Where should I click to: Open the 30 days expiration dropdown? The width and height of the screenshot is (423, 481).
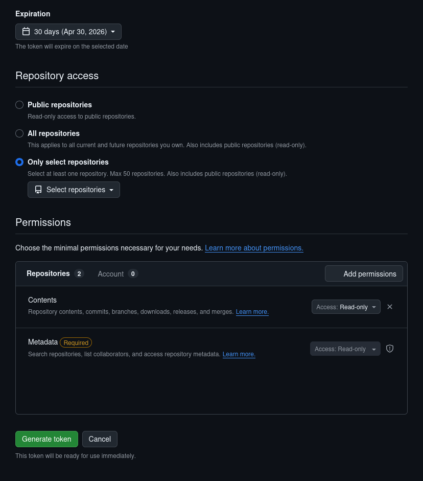pos(68,32)
